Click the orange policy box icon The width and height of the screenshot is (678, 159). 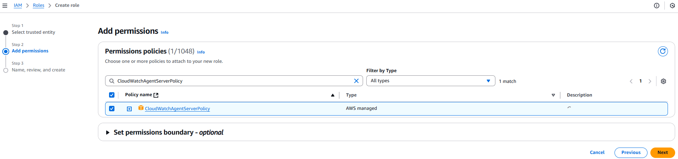[141, 108]
